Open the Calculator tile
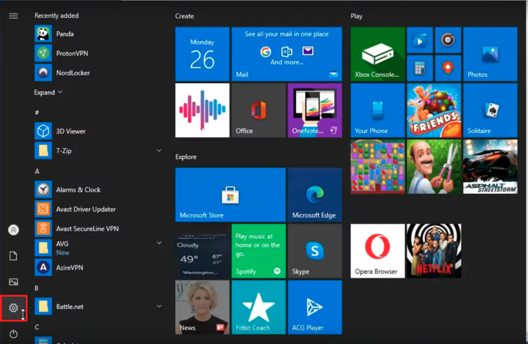 coord(420,68)
